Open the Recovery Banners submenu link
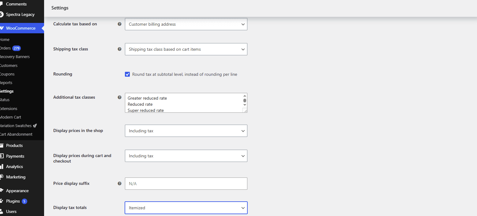477x216 pixels. click(x=15, y=57)
